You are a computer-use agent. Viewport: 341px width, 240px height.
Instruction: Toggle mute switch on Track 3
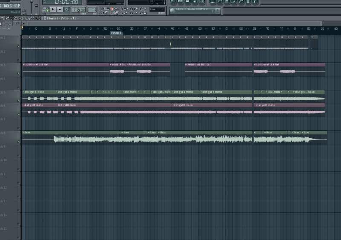click(18, 74)
